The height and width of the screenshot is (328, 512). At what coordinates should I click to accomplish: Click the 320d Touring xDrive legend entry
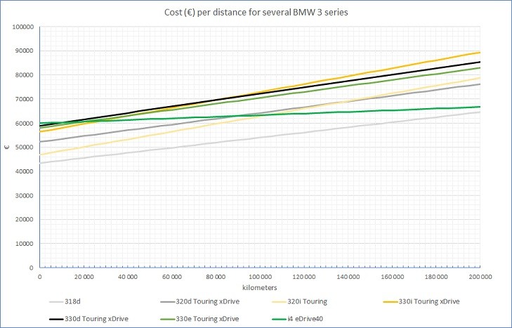(200, 301)
